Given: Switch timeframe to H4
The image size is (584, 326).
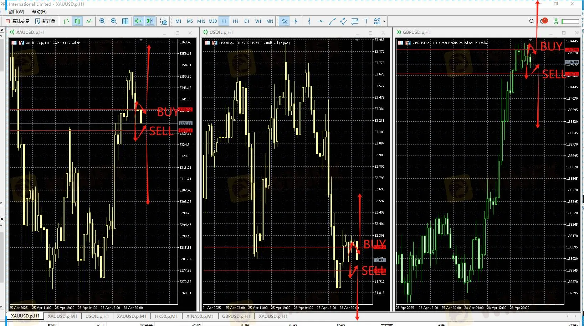Looking at the screenshot, I should (x=235, y=21).
